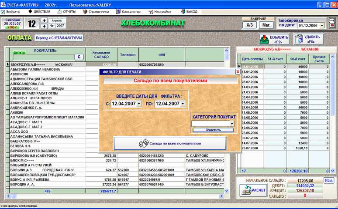Click the year field 2007 in date selector
The height and width of the screenshot is (209, 338).
[60, 26]
